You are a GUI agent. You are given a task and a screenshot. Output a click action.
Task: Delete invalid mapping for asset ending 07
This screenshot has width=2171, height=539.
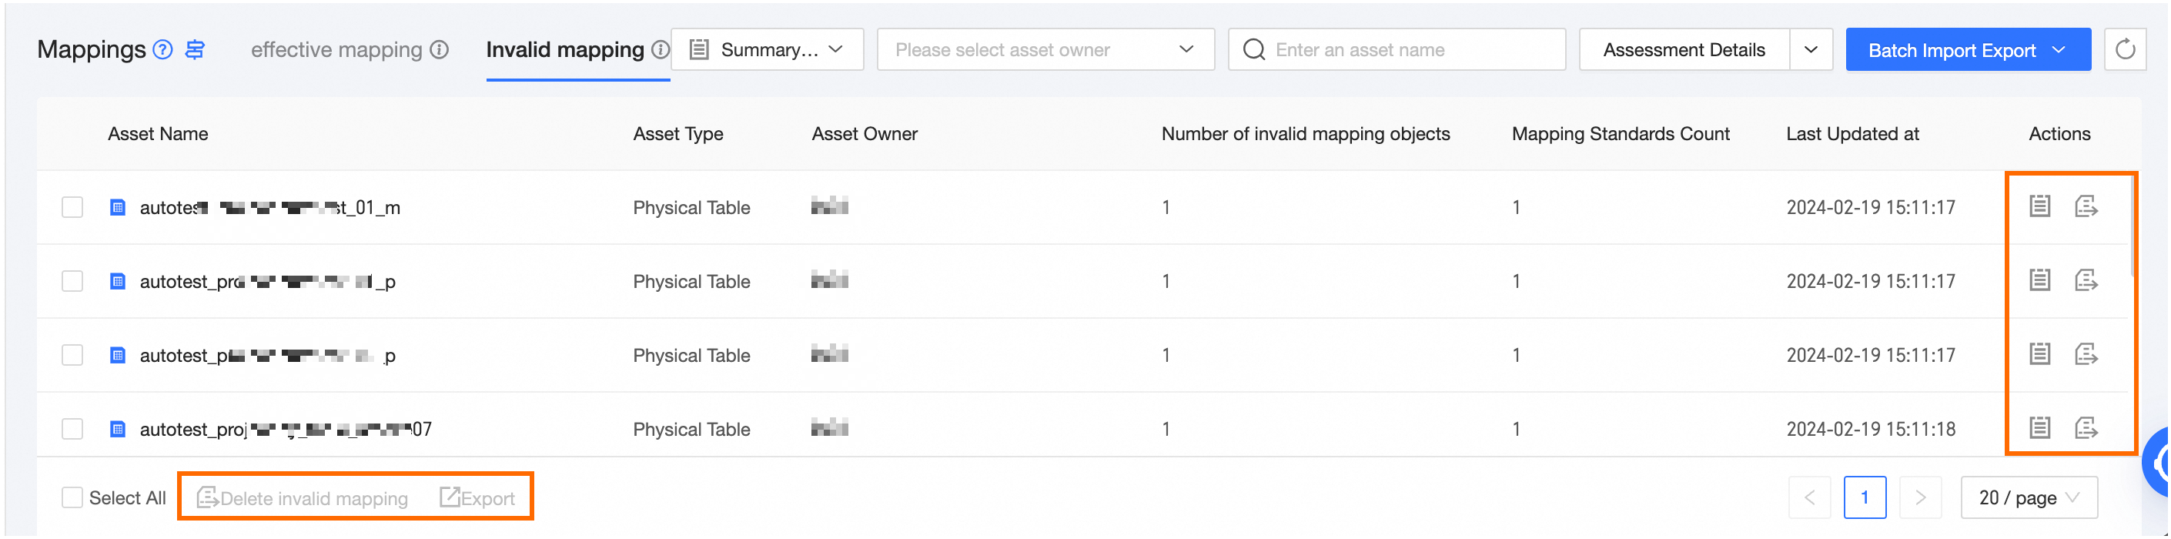pos(2086,427)
